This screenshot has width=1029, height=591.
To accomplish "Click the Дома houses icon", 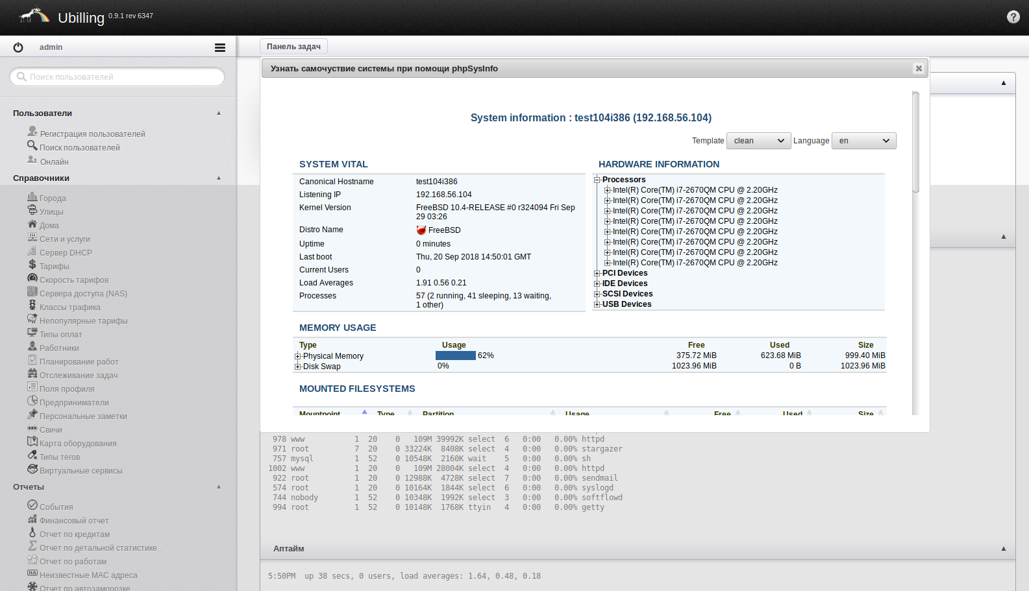I will [32, 223].
